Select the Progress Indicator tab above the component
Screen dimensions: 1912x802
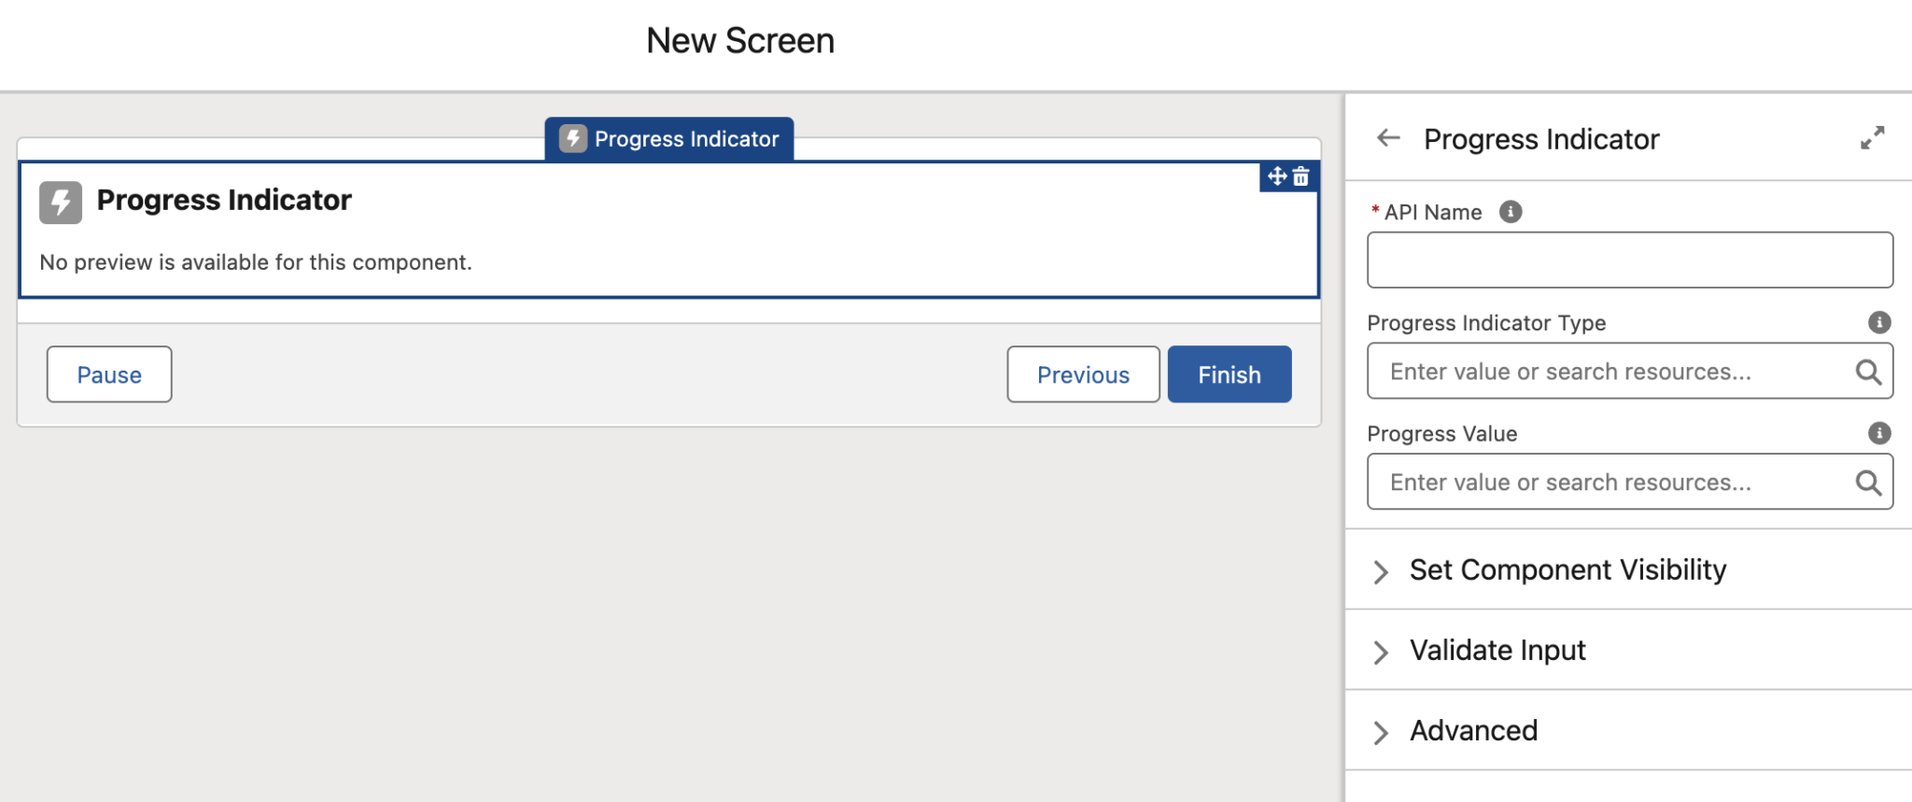(x=685, y=138)
